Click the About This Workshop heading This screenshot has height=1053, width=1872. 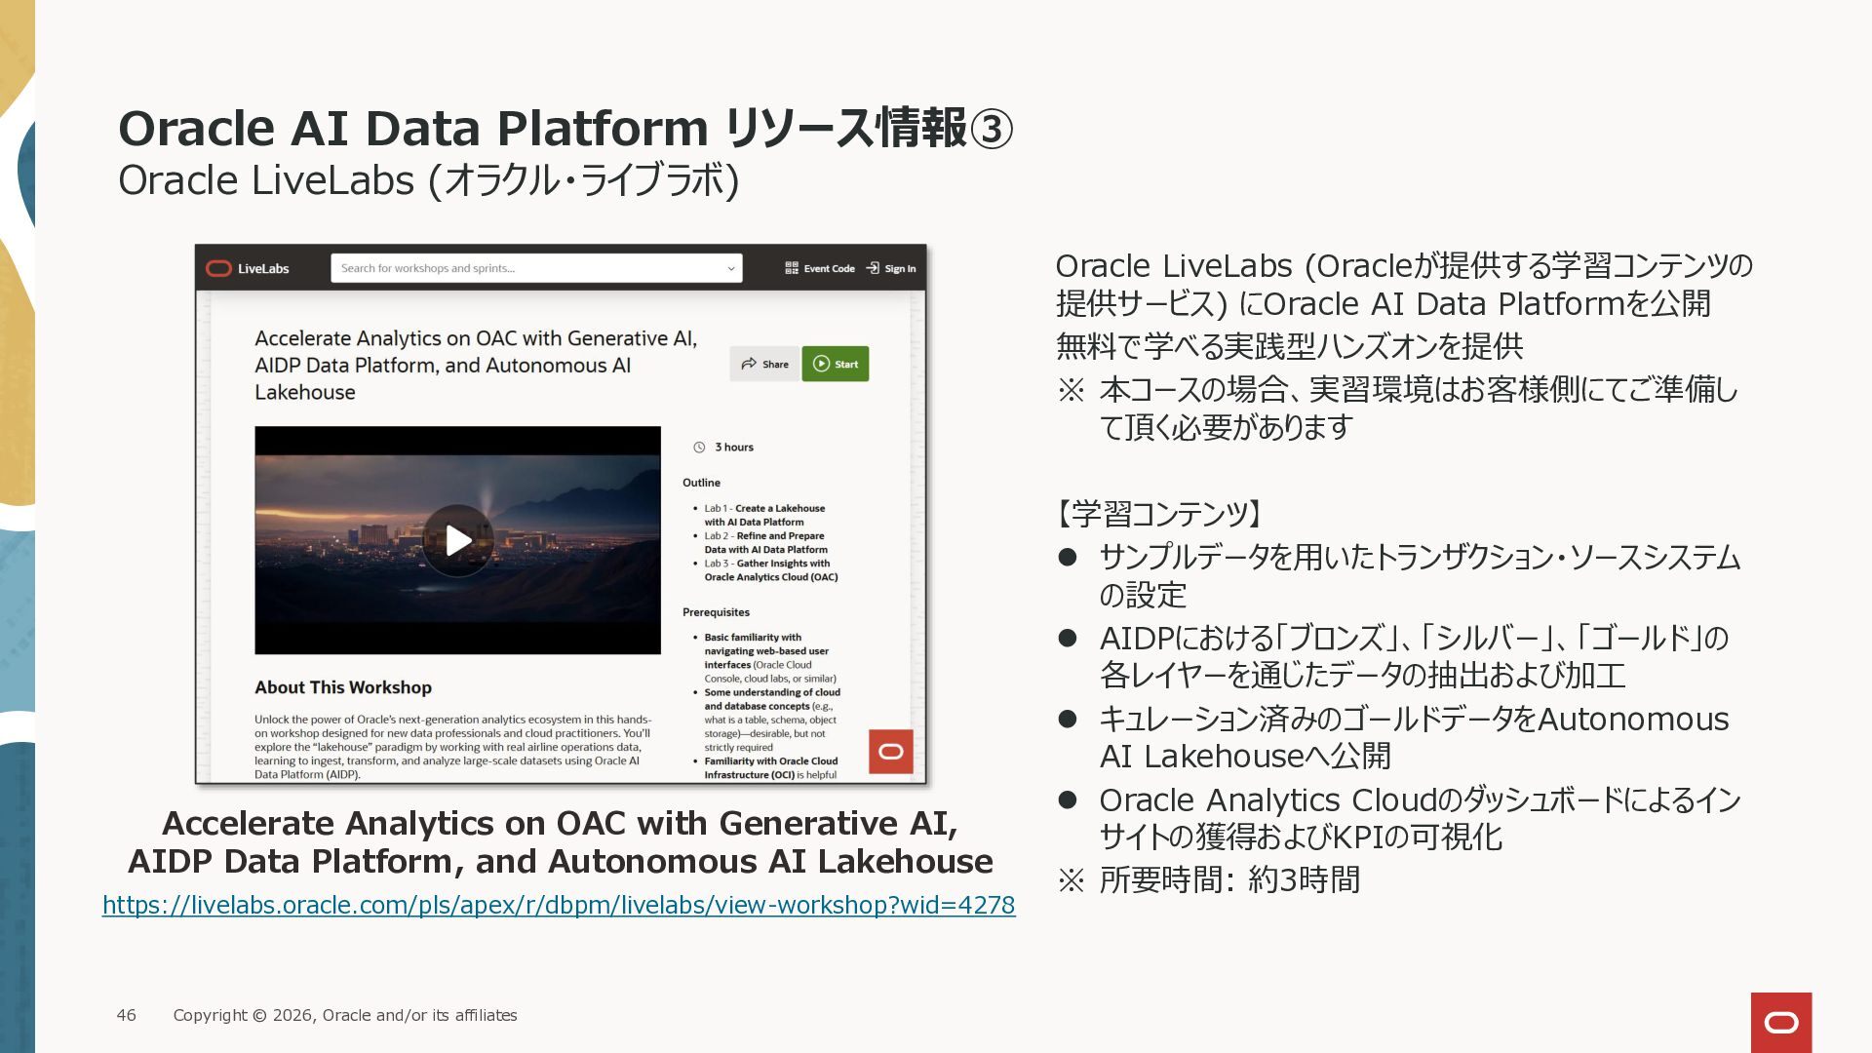coord(343,687)
